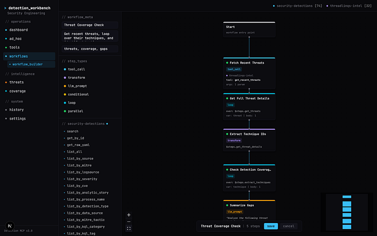
Task: Open workflow_builder sub-item
Action: click(31, 64)
